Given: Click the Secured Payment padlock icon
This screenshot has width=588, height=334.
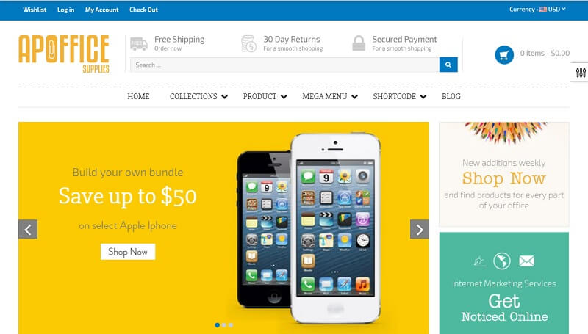Looking at the screenshot, I should coord(359,43).
